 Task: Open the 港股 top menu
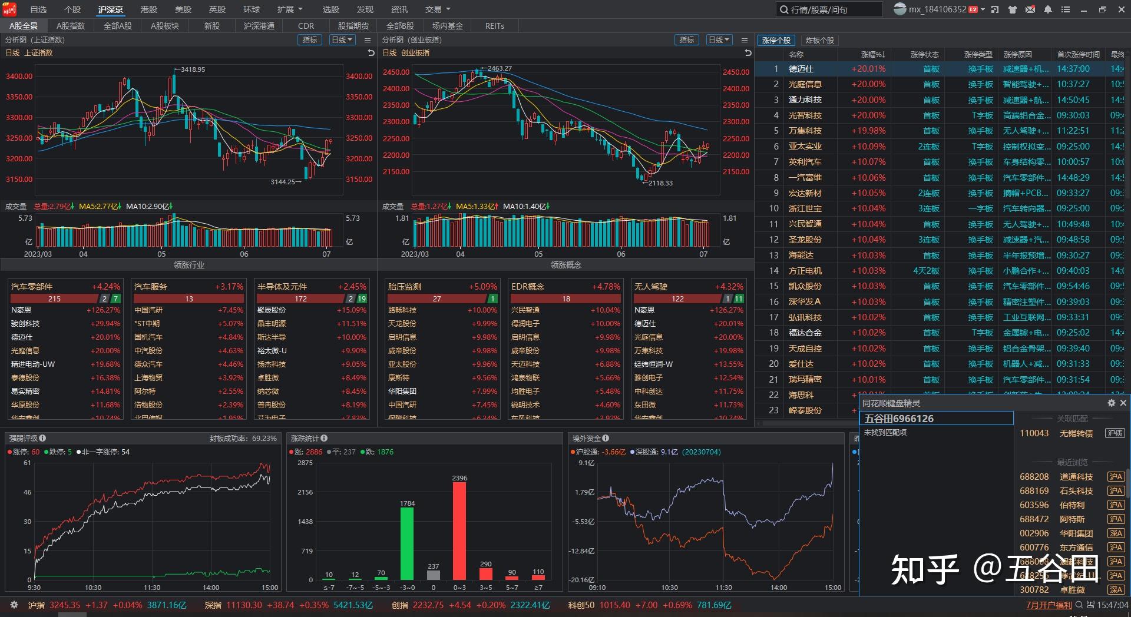[x=149, y=9]
